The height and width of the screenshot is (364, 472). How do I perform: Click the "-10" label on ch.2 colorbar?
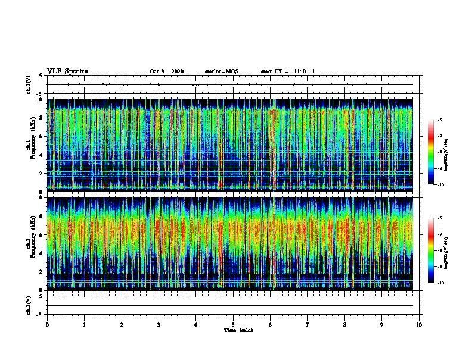pos(440,283)
